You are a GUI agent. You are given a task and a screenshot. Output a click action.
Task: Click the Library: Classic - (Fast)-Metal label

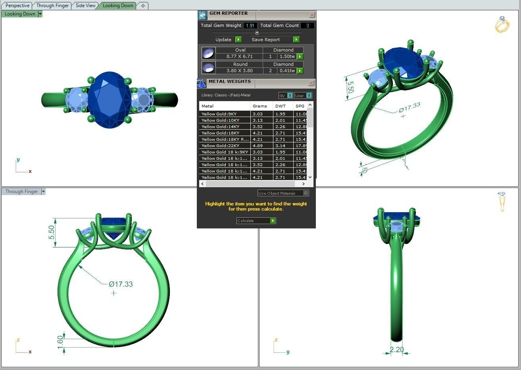tap(226, 95)
